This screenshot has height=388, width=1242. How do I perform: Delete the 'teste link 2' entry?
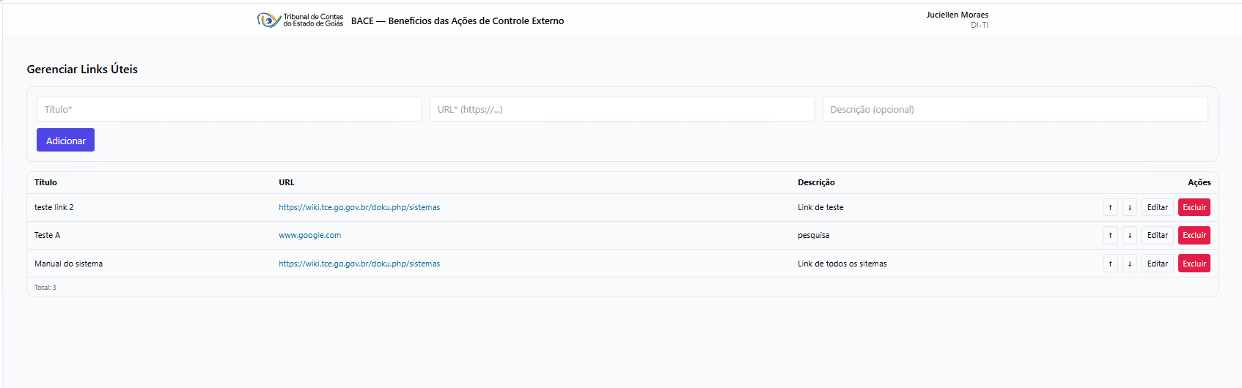coord(1194,208)
